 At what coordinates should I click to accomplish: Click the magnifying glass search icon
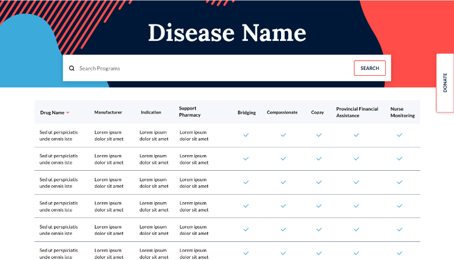click(x=72, y=68)
